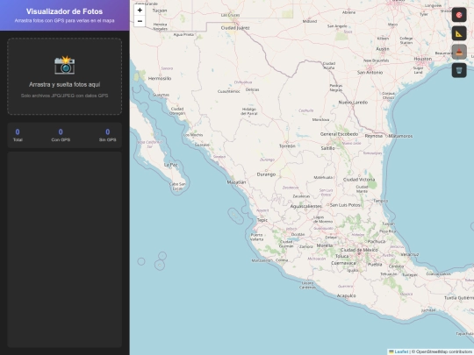The image size is (474, 355).
Task: Click the 'Puerto Vallarta' city label
Action: click(x=256, y=237)
